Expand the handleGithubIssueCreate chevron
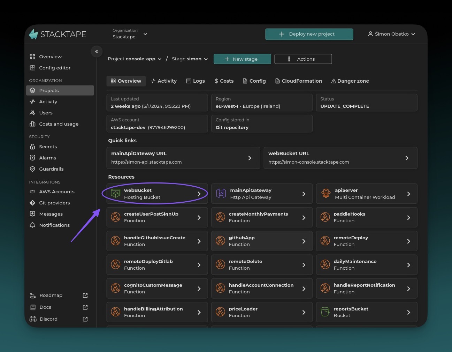 pyautogui.click(x=199, y=241)
